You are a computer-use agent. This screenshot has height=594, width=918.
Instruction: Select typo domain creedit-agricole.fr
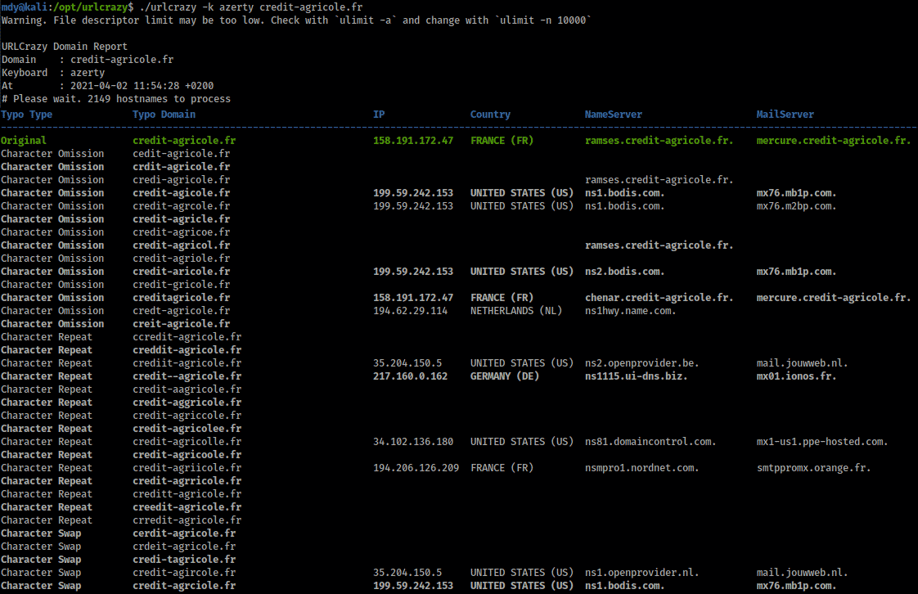pos(187,507)
